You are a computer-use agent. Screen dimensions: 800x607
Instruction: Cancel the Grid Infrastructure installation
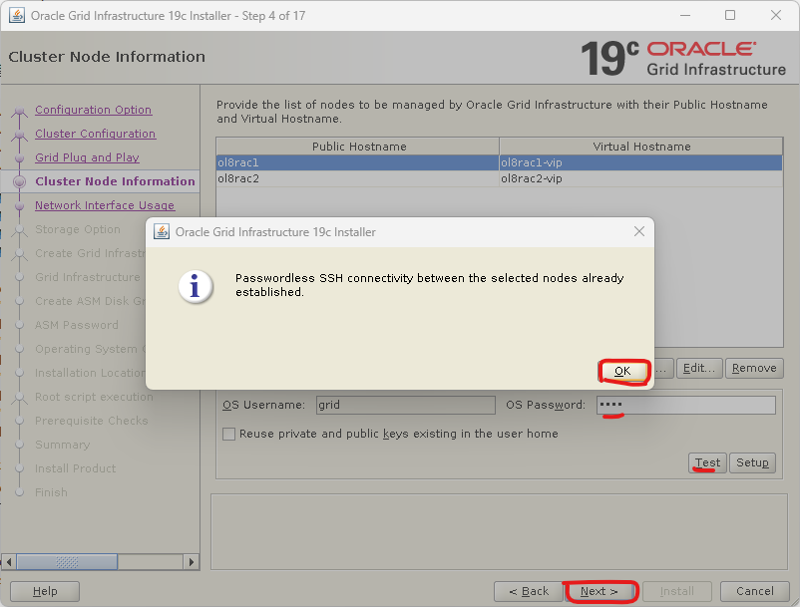coord(754,591)
